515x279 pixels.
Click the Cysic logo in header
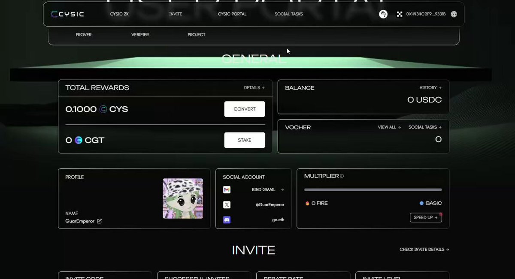tap(67, 14)
